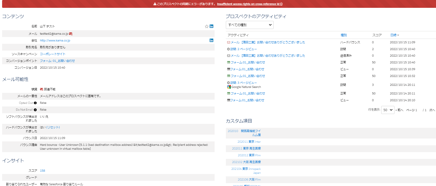Click the Do Not Email info icon
Screen dimensions: 436x186
tap(35, 110)
